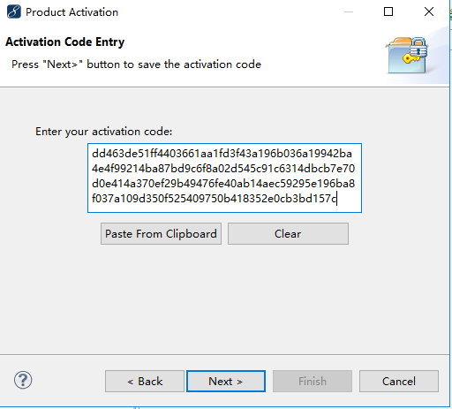
Task: Click the Product Activation app icon in title bar
Action: coord(14,11)
